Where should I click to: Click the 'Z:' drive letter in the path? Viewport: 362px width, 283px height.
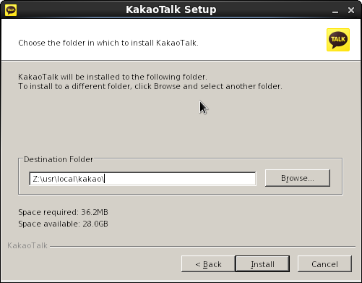[x=35, y=179]
